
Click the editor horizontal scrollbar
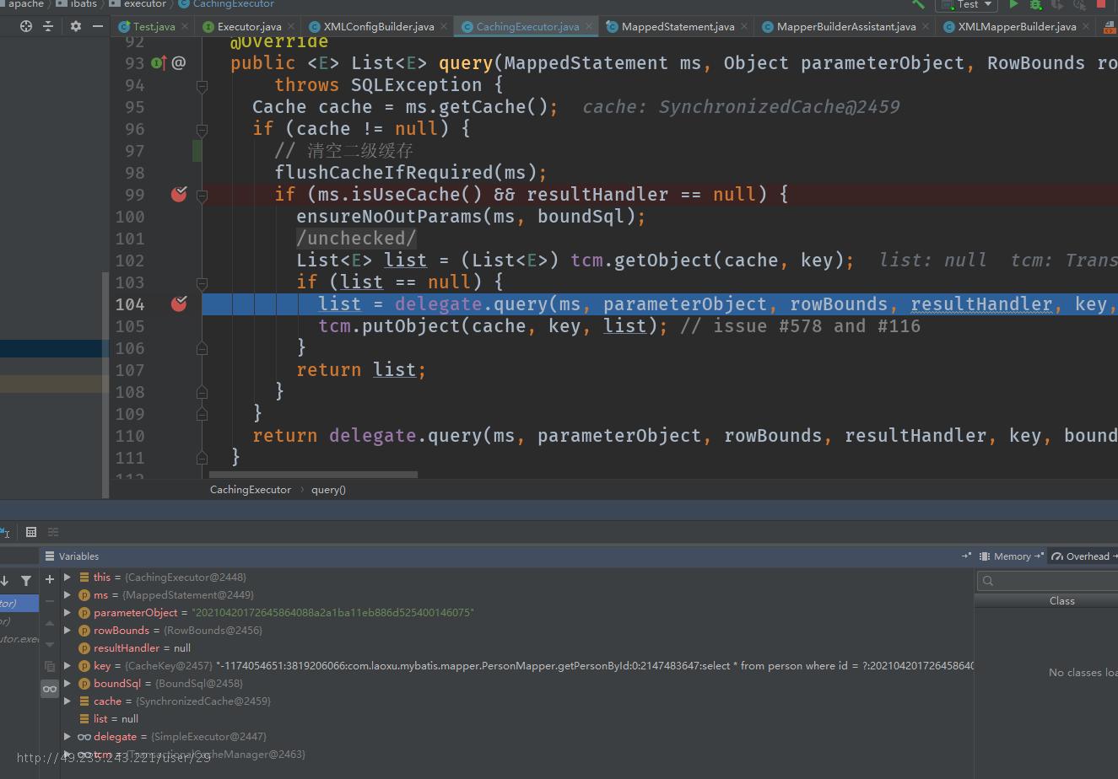point(314,475)
